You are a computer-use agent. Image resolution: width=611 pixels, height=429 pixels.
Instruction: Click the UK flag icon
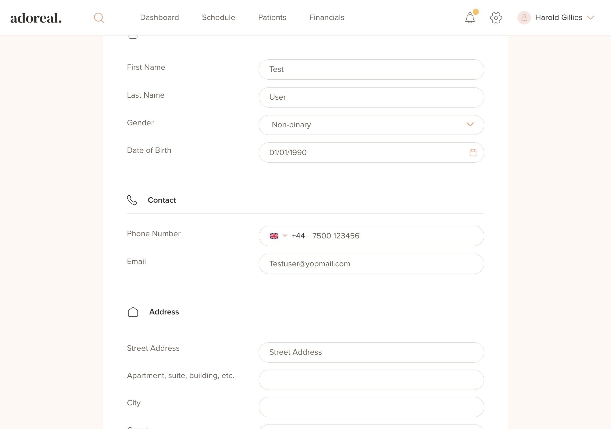[x=274, y=236]
